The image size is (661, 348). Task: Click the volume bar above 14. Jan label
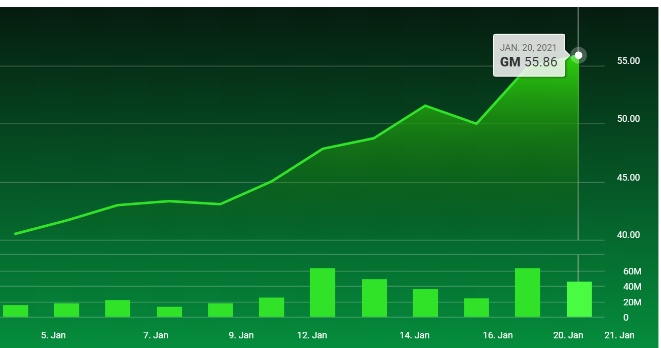click(425, 303)
